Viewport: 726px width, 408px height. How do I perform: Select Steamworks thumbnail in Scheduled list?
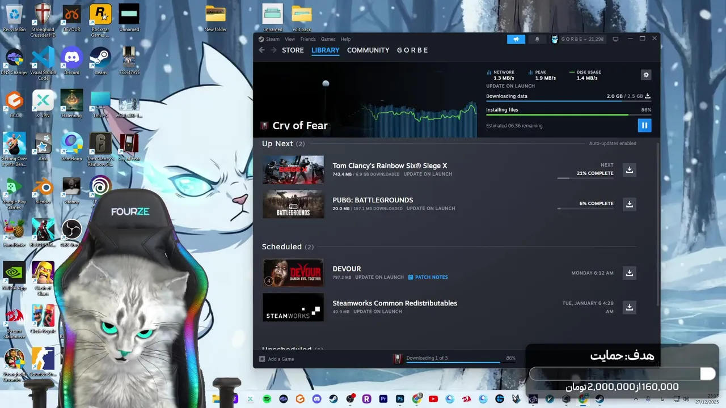293,308
